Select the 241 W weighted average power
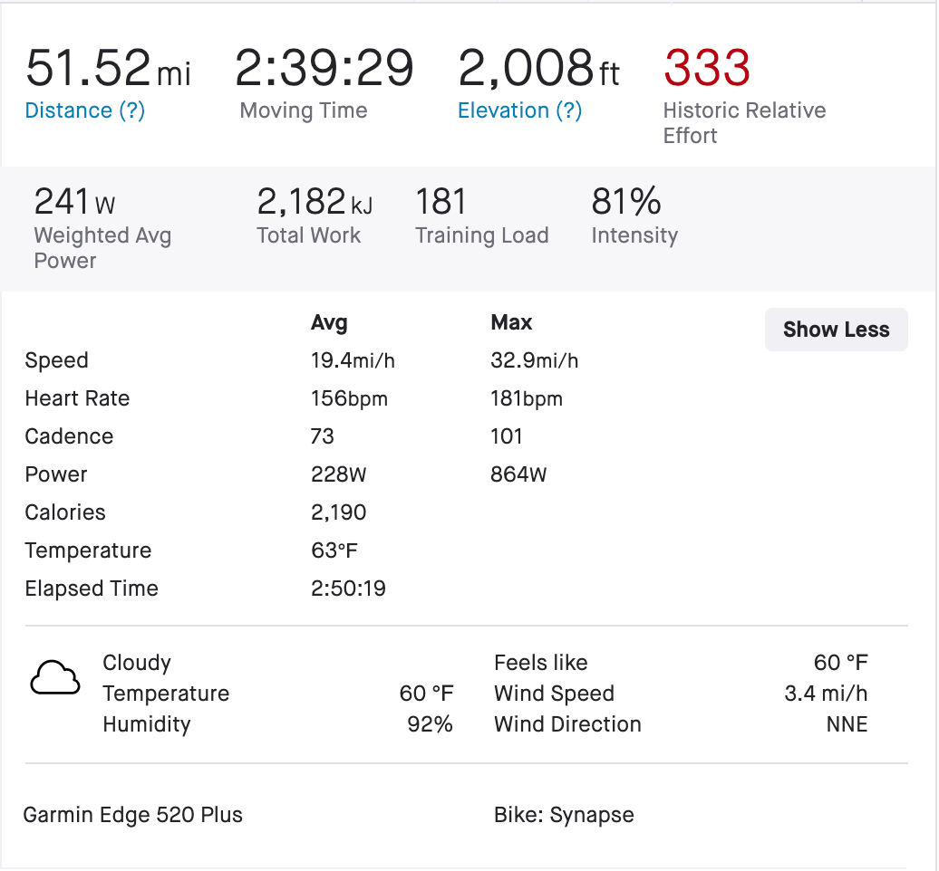Viewport: 939px width, 871px height. click(x=74, y=201)
